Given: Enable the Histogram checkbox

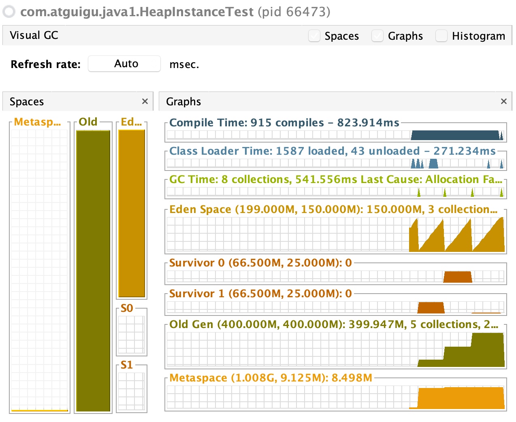Looking at the screenshot, I should click(441, 36).
